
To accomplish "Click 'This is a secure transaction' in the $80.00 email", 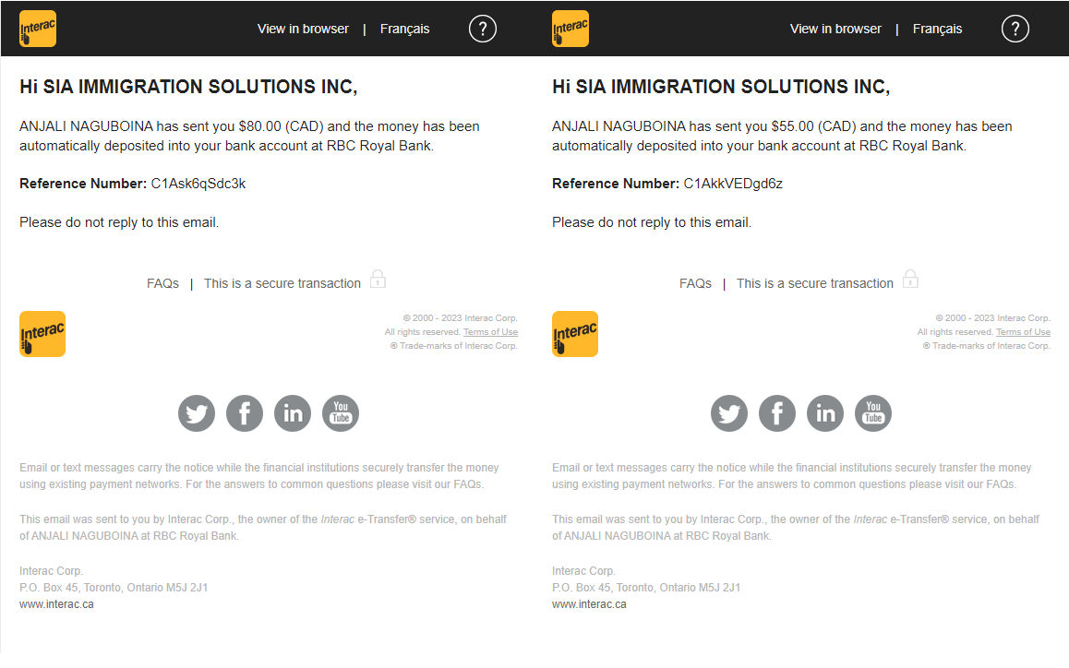I will (x=282, y=283).
